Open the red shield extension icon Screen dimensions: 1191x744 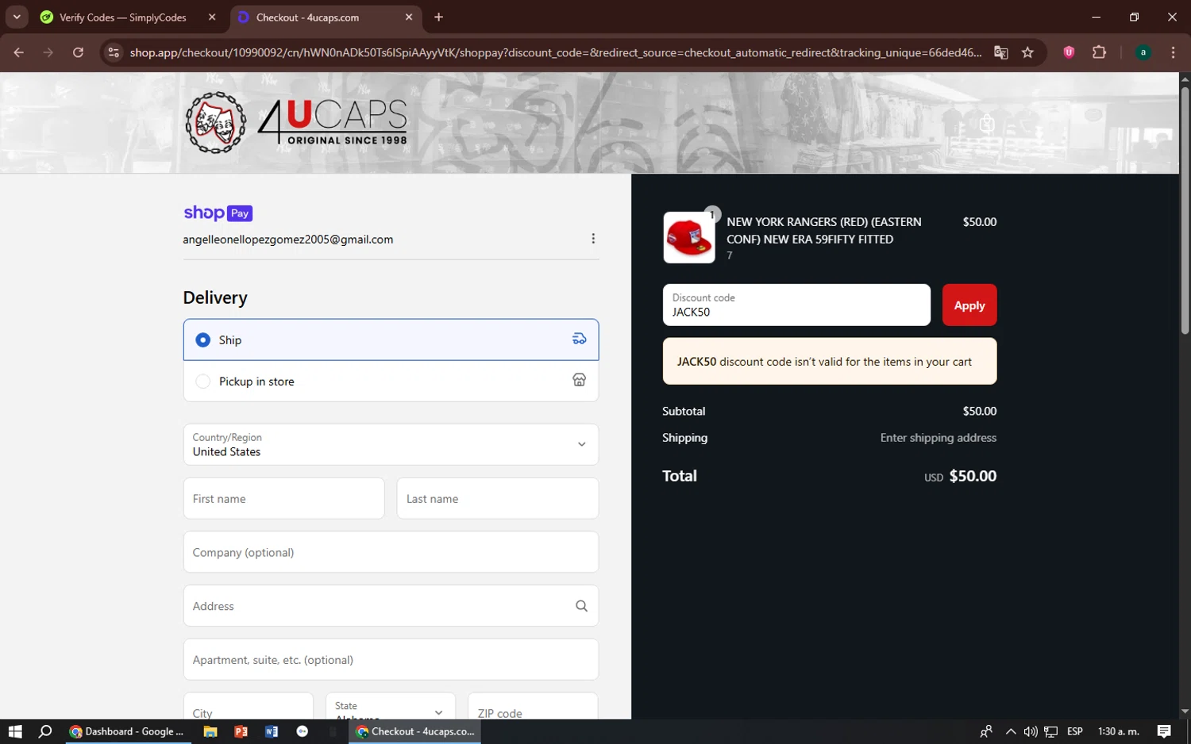click(x=1069, y=52)
